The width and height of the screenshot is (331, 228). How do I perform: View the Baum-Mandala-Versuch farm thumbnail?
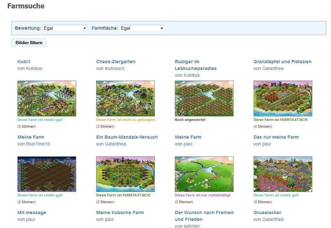pos(125,174)
